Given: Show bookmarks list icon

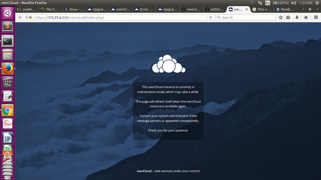Looking at the screenshot, I should pos(288,18).
